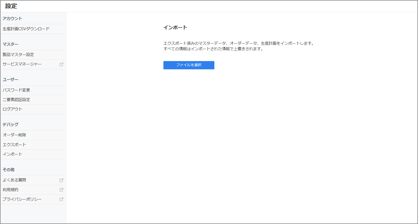Select パスワード変更 in sidebar
This screenshot has width=418, height=224.
[x=33, y=90]
